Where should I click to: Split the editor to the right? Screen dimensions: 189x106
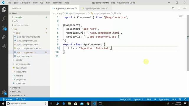pyautogui.click(x=179, y=8)
